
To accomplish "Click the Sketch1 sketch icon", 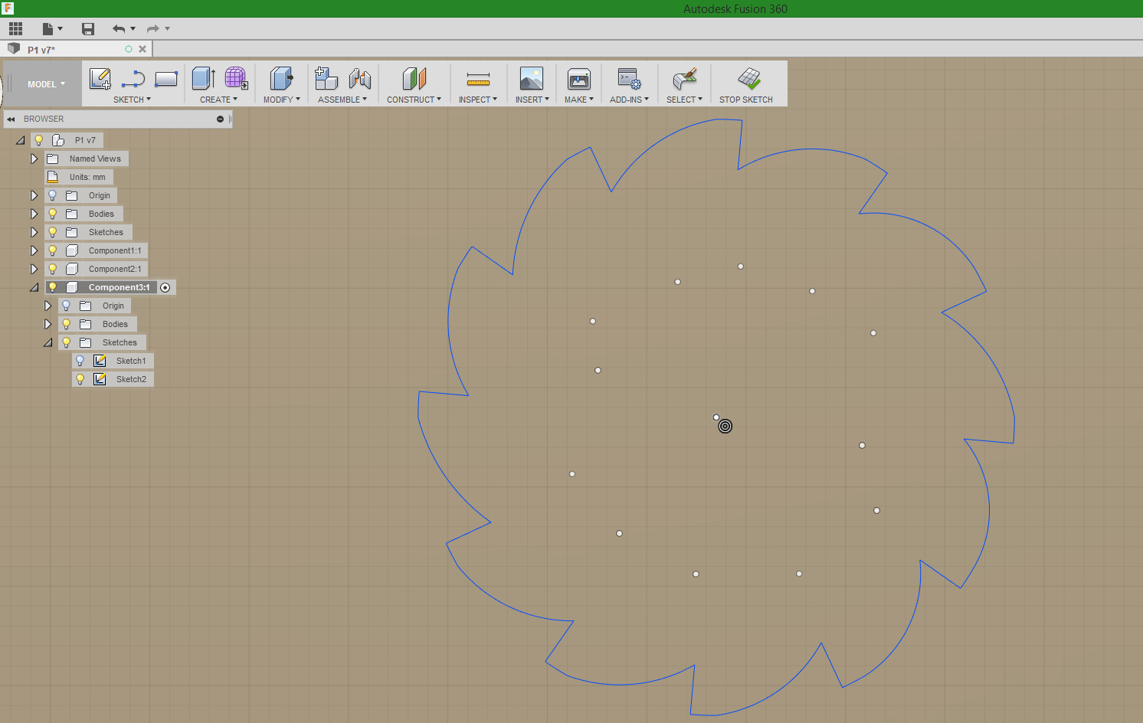I will [100, 361].
